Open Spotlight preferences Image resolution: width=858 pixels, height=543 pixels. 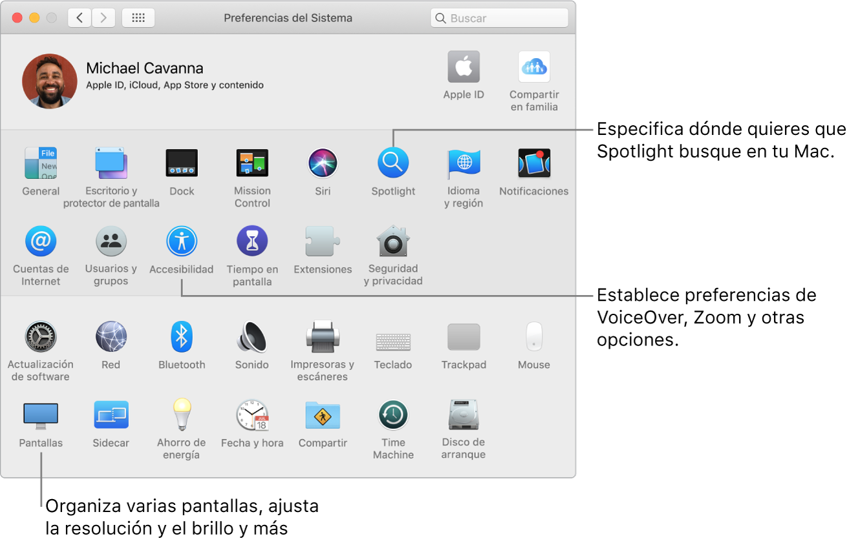pyautogui.click(x=393, y=163)
